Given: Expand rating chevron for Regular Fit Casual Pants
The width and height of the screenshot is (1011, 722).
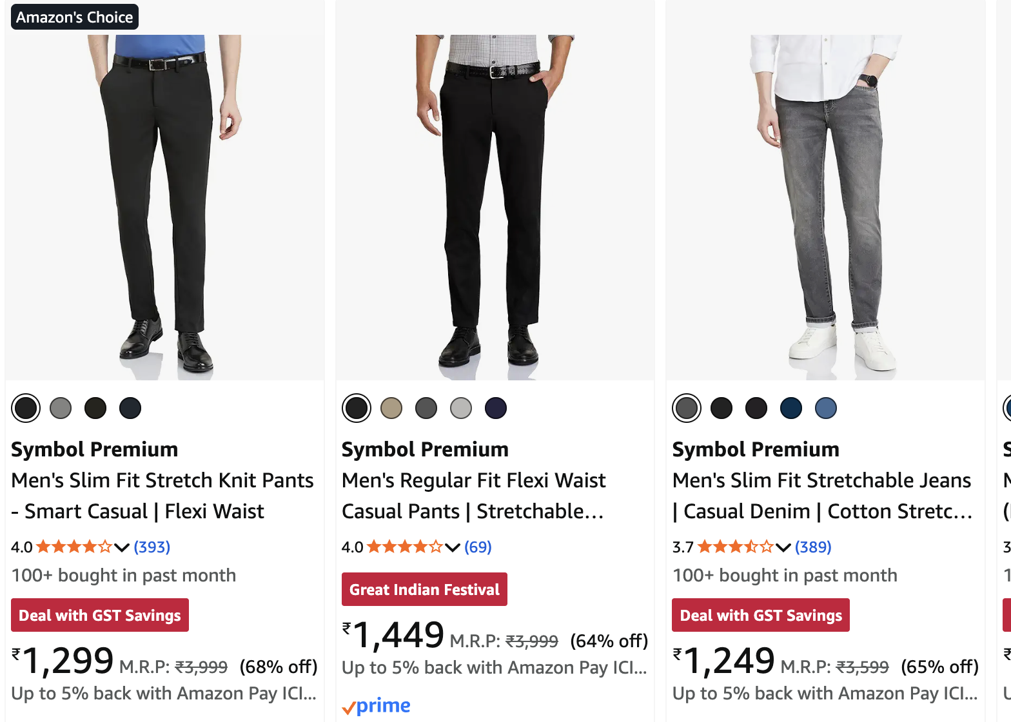Looking at the screenshot, I should coord(453,547).
